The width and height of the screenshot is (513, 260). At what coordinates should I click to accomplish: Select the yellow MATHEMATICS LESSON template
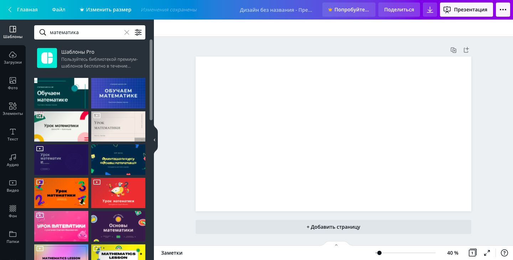pyautogui.click(x=118, y=252)
